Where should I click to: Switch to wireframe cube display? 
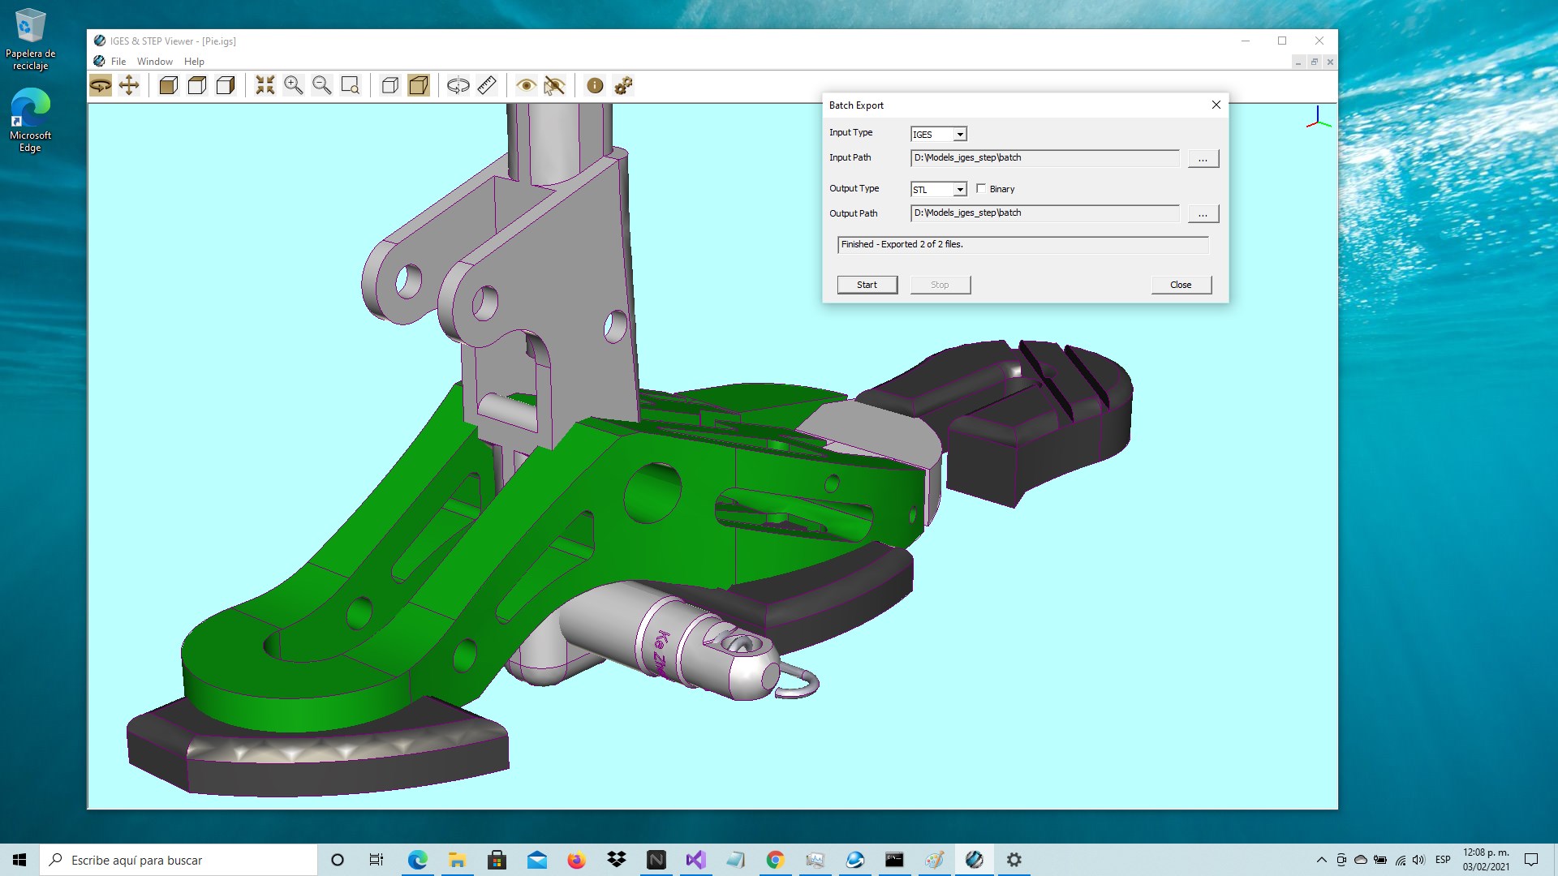point(390,85)
